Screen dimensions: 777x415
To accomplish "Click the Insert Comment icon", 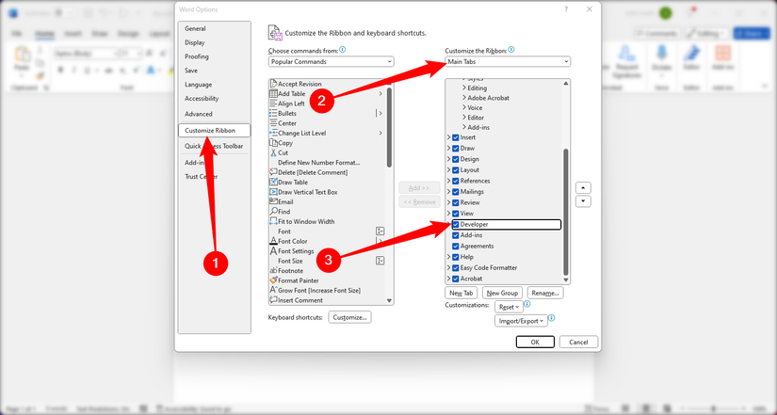I will pos(273,300).
